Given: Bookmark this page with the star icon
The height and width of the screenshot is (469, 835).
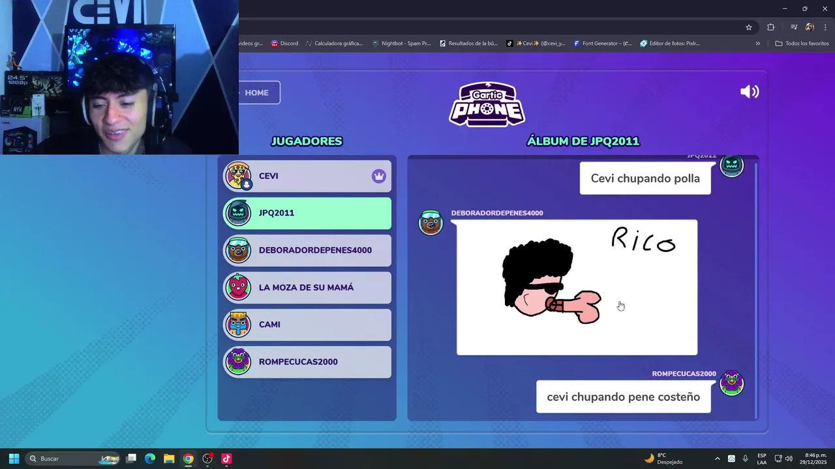Looking at the screenshot, I should 749,27.
